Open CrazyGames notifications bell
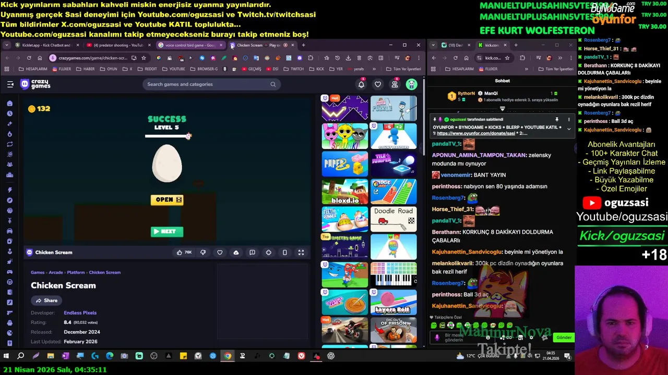This screenshot has height=375, width=668. coord(361,84)
